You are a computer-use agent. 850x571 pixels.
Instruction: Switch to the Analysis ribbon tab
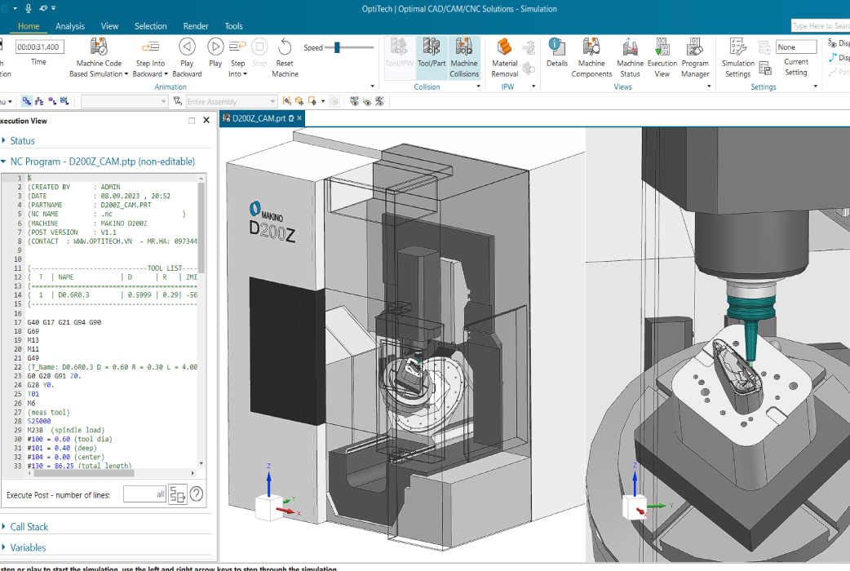pos(70,26)
